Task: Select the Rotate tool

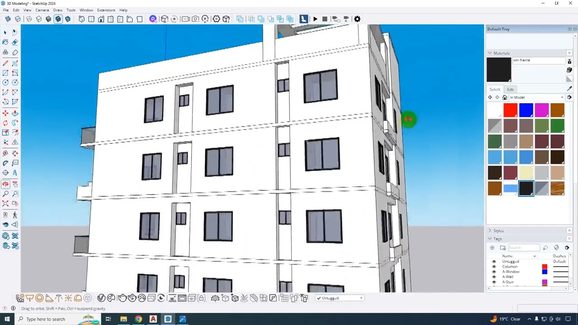Action: click(x=5, y=123)
